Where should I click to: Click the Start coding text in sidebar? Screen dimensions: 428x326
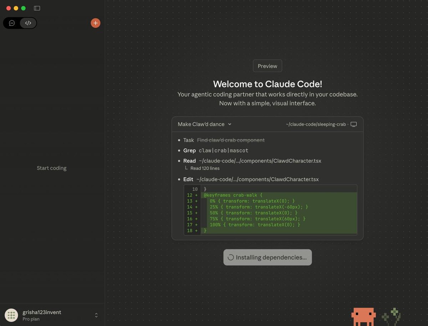pyautogui.click(x=52, y=168)
